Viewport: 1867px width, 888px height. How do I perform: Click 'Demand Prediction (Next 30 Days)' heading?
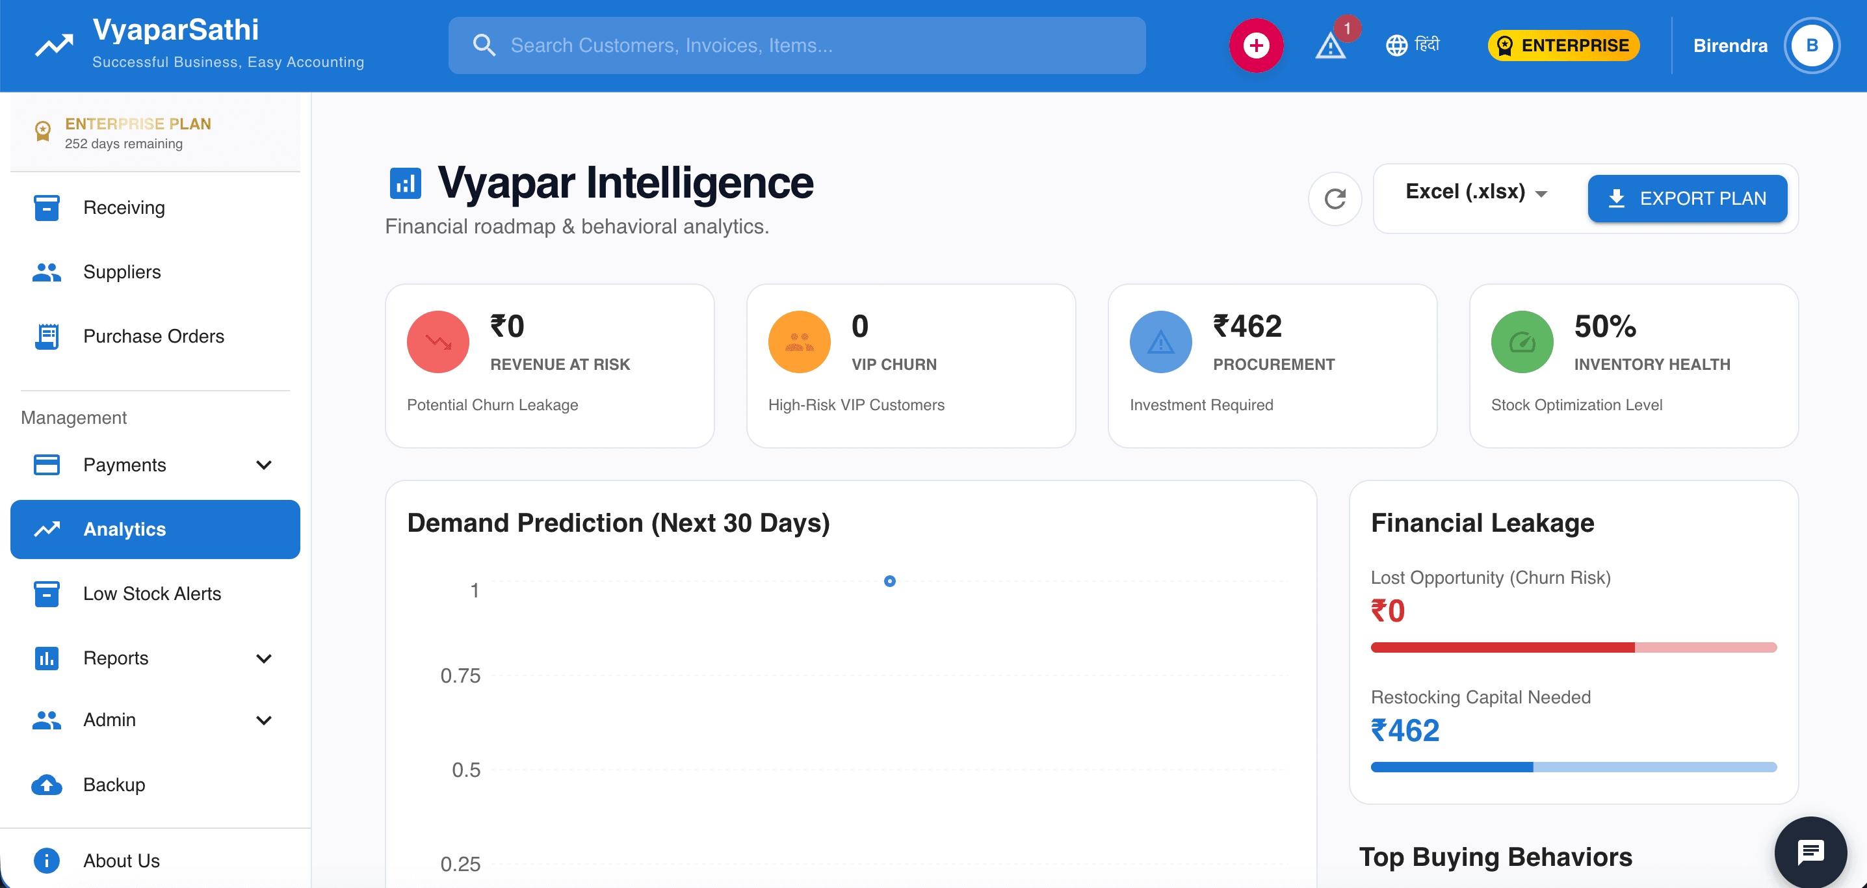point(618,523)
